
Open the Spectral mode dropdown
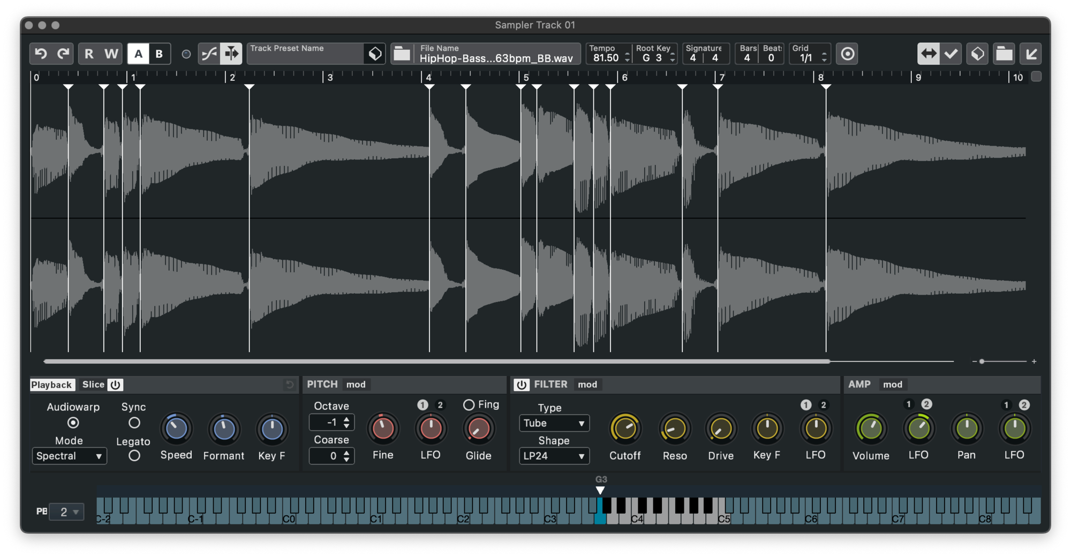point(69,456)
